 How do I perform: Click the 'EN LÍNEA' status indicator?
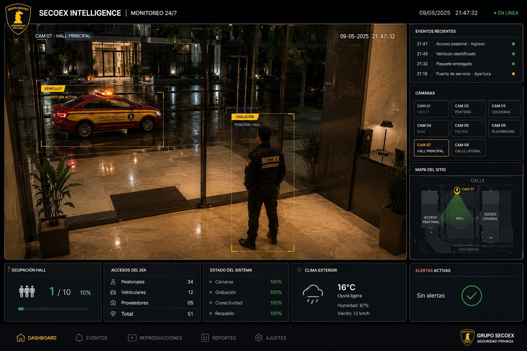point(506,13)
